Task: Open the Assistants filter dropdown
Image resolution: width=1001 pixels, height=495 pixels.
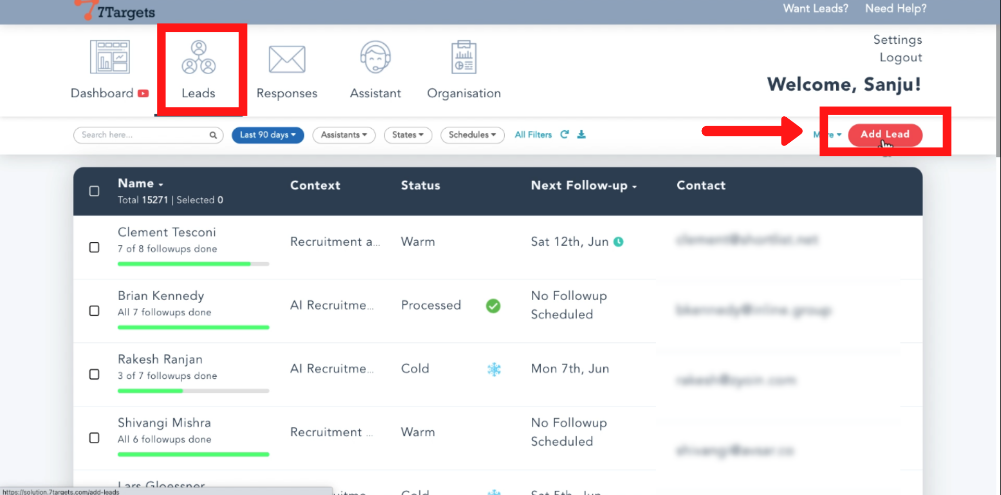Action: tap(344, 135)
